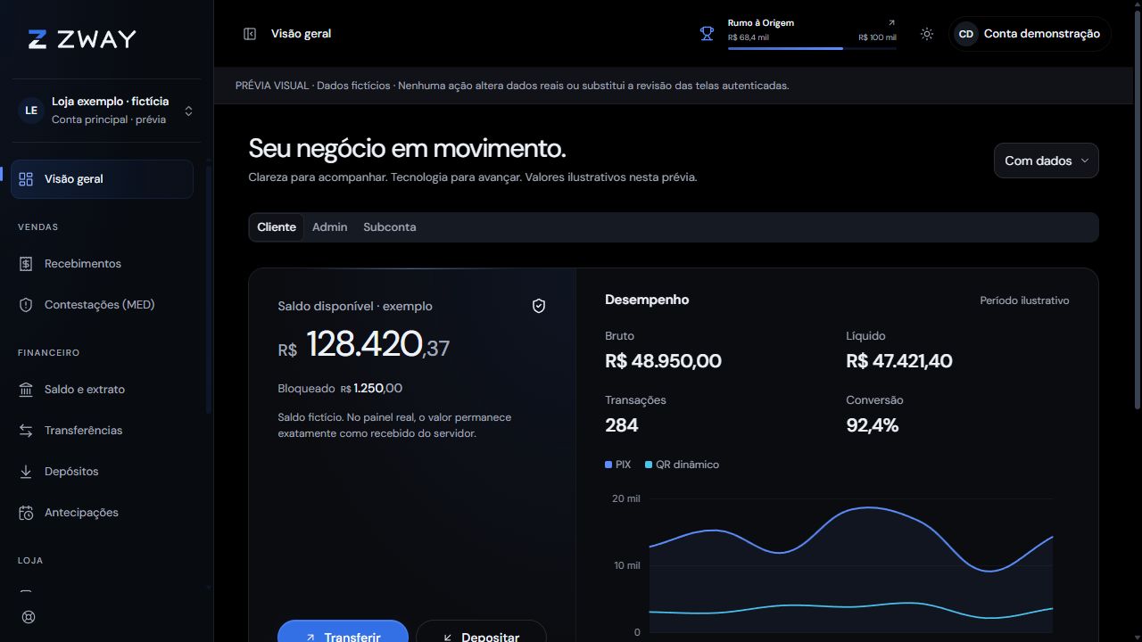Click the Desempenho panel title
This screenshot has height=642, width=1142.
(x=647, y=300)
